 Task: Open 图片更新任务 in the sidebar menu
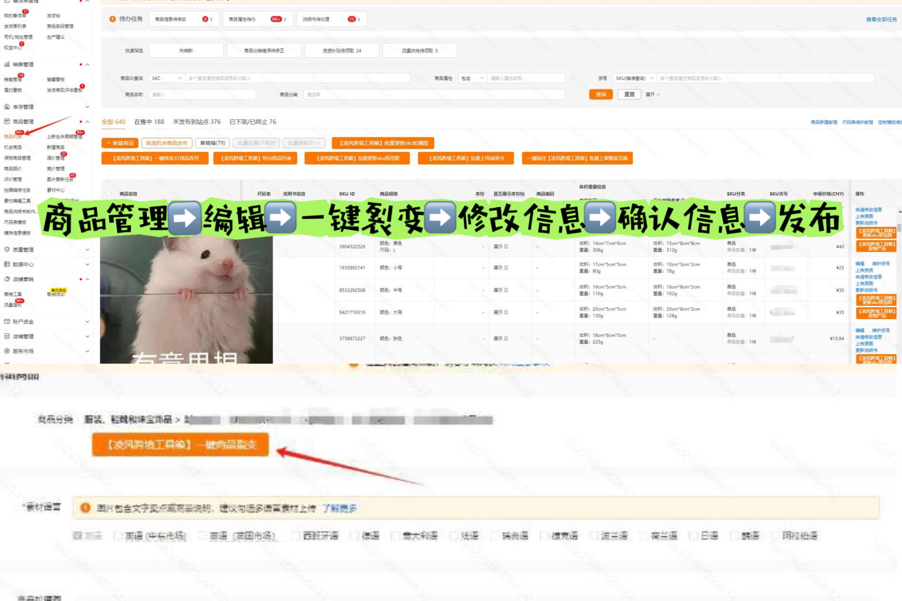60,180
